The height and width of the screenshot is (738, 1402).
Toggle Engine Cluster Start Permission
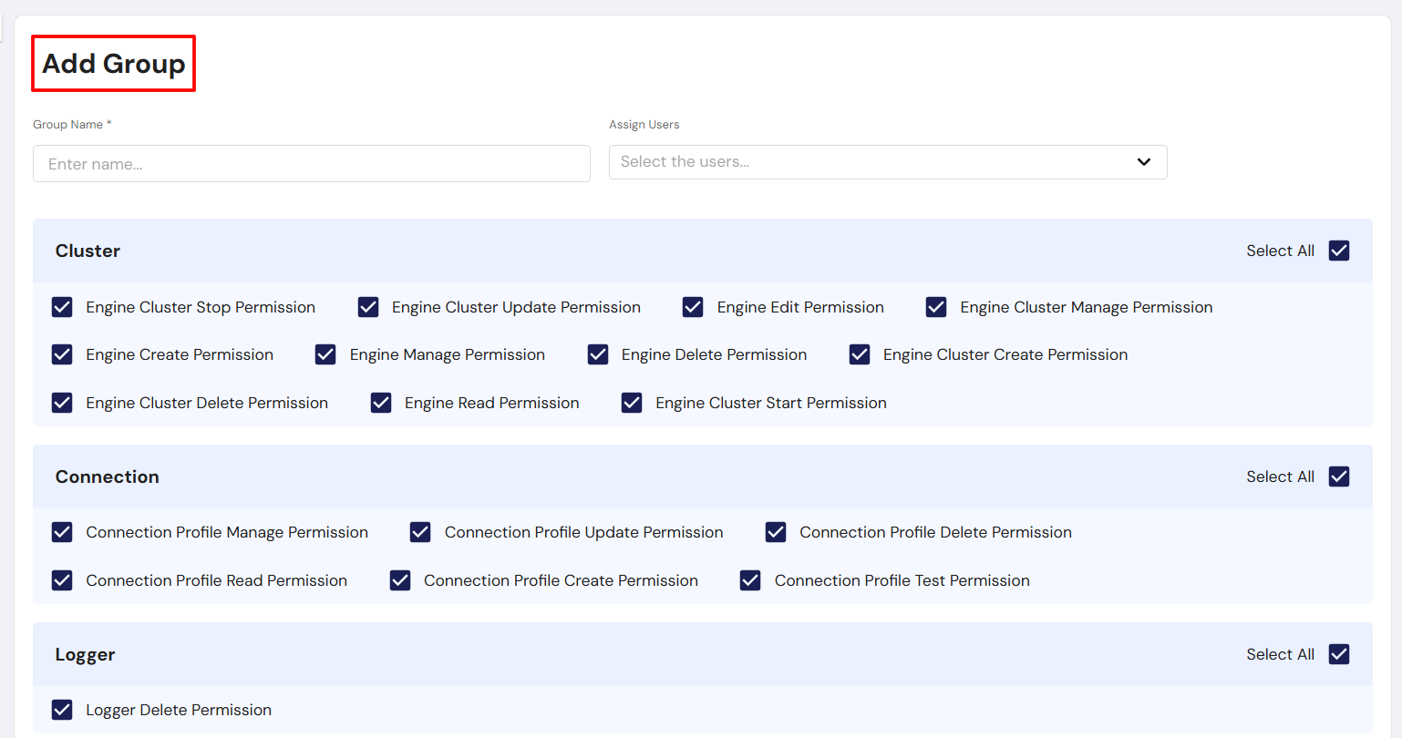[x=632, y=403]
